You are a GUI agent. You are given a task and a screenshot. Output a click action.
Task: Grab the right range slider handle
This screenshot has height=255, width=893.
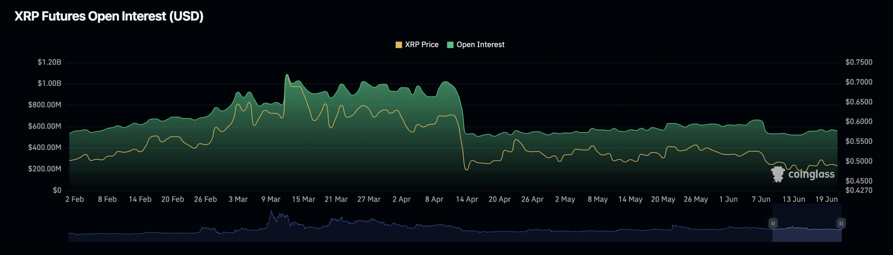[x=841, y=223]
